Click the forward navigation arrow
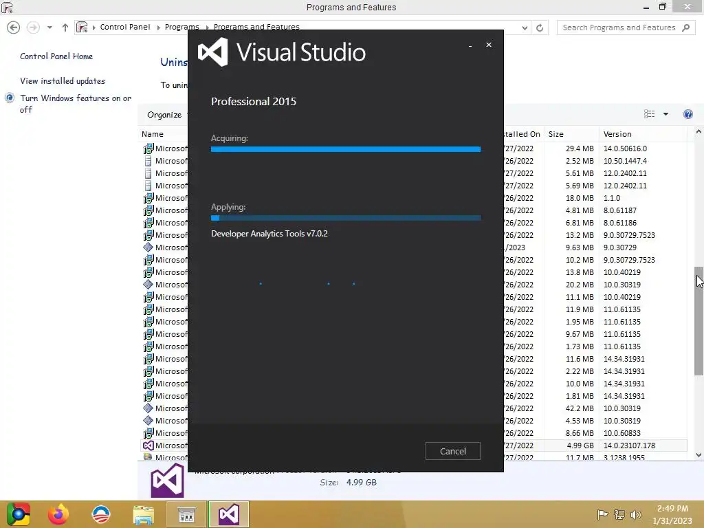704x528 pixels. coord(33,27)
